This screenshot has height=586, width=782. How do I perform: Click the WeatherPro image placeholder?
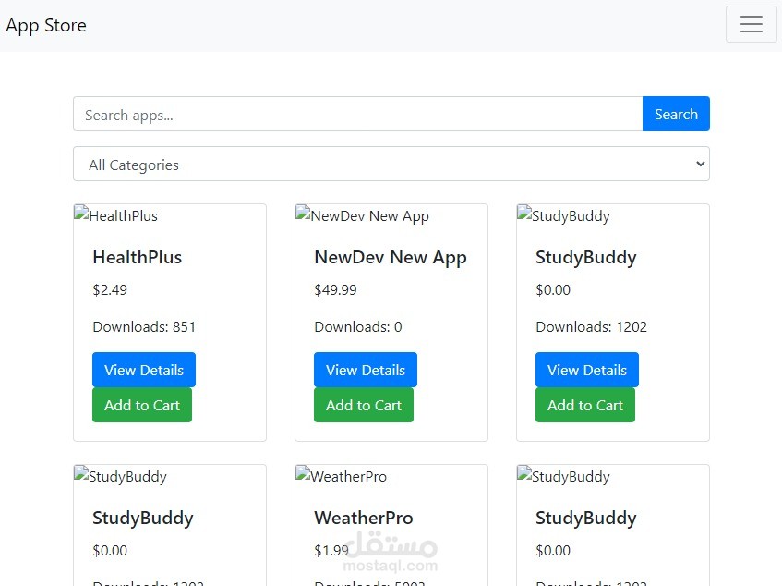341,476
